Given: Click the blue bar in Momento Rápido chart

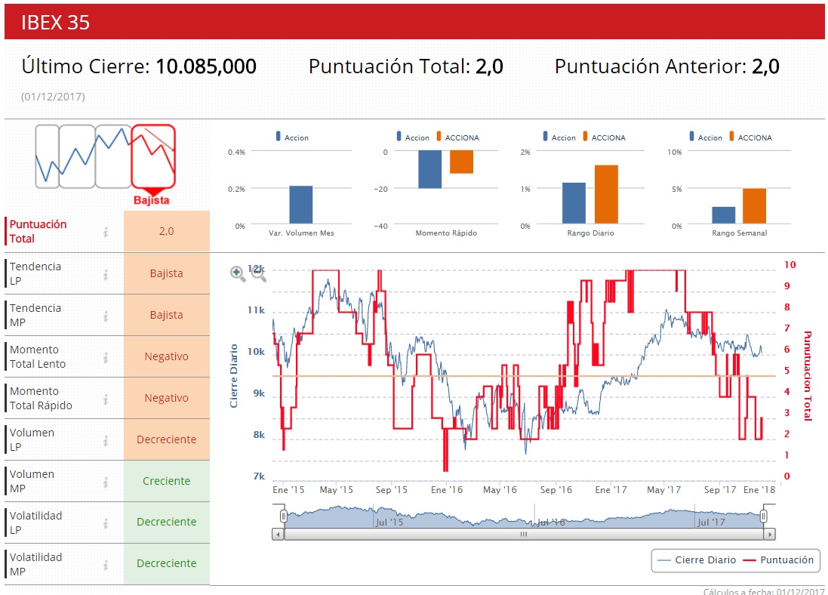Looking at the screenshot, I should click(429, 169).
